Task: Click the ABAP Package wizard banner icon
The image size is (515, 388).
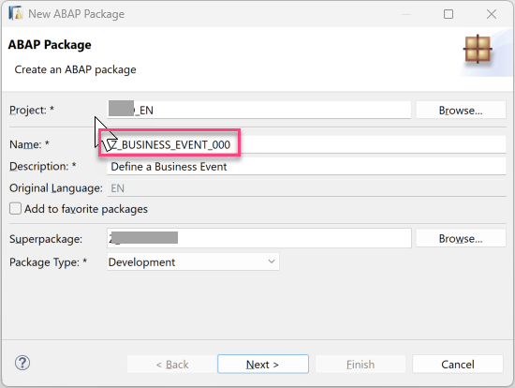Action: pyautogui.click(x=478, y=50)
